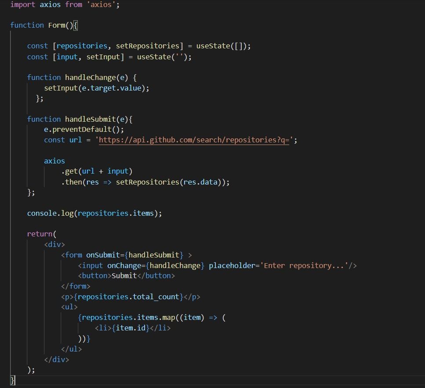Click the standalone 'axios' call line
Image resolution: width=425 pixels, height=388 pixels.
coord(54,161)
